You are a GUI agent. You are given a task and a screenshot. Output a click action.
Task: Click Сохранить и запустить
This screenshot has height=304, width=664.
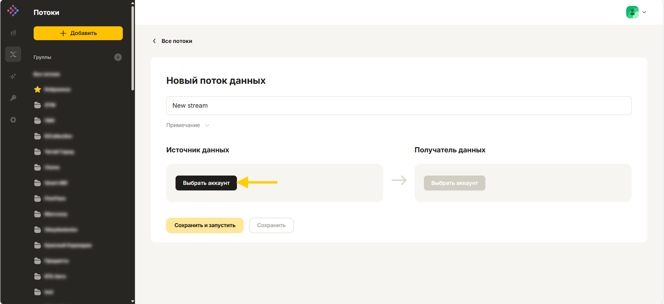point(205,225)
